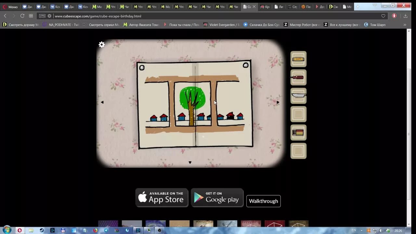The width and height of the screenshot is (416, 234).
Task: Switch to the 'Па' tab
Action: pos(306,7)
